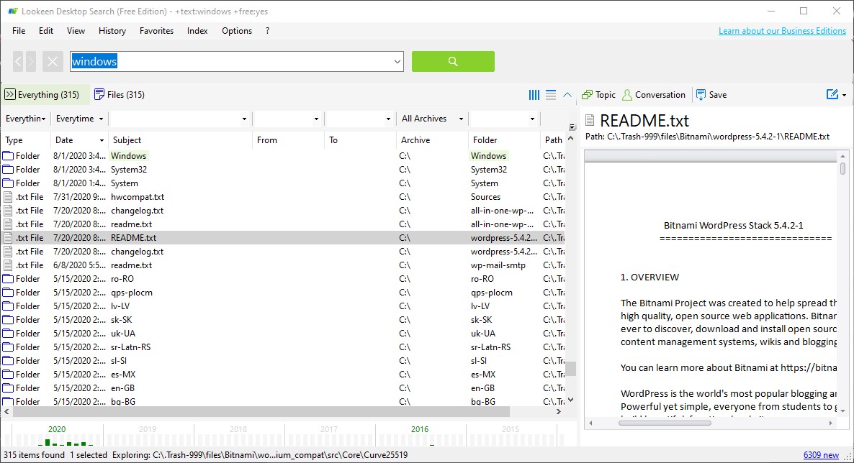Viewport: 854px width, 463px height.
Task: Select the en-GB folder row
Action: 283,388
